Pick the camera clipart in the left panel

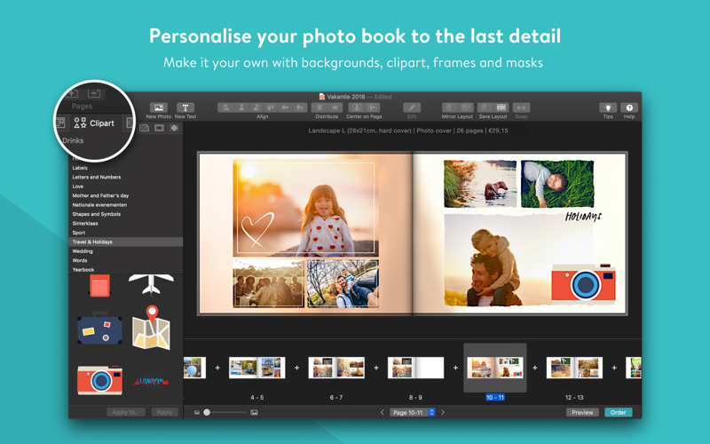coord(99,380)
